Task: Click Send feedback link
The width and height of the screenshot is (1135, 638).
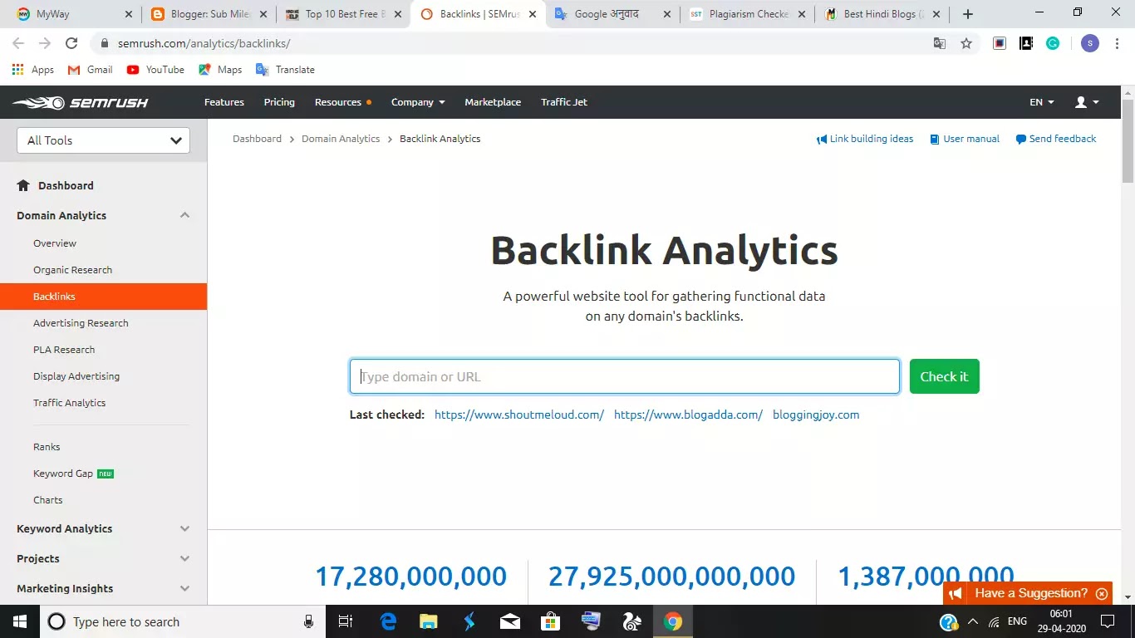Action: (x=1056, y=139)
